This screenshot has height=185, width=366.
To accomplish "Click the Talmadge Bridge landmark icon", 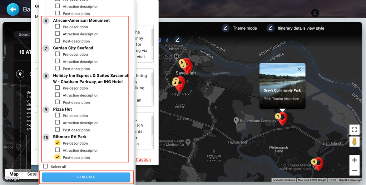I will [x=177, y=56].
